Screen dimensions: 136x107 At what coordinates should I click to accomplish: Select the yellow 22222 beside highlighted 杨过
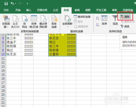(70, 42)
